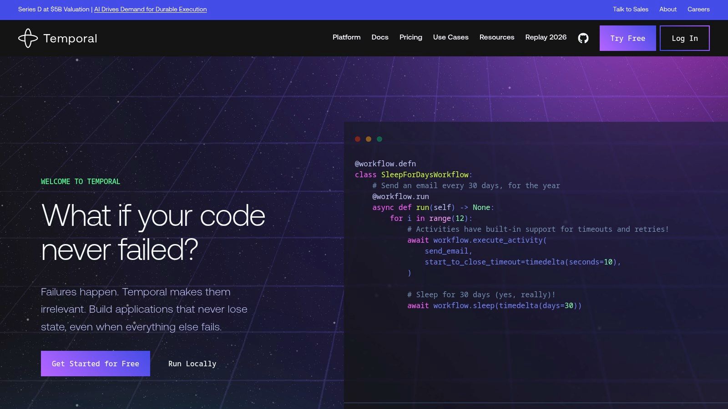This screenshot has height=409, width=728.
Task: Open the Pricing page
Action: [411, 37]
